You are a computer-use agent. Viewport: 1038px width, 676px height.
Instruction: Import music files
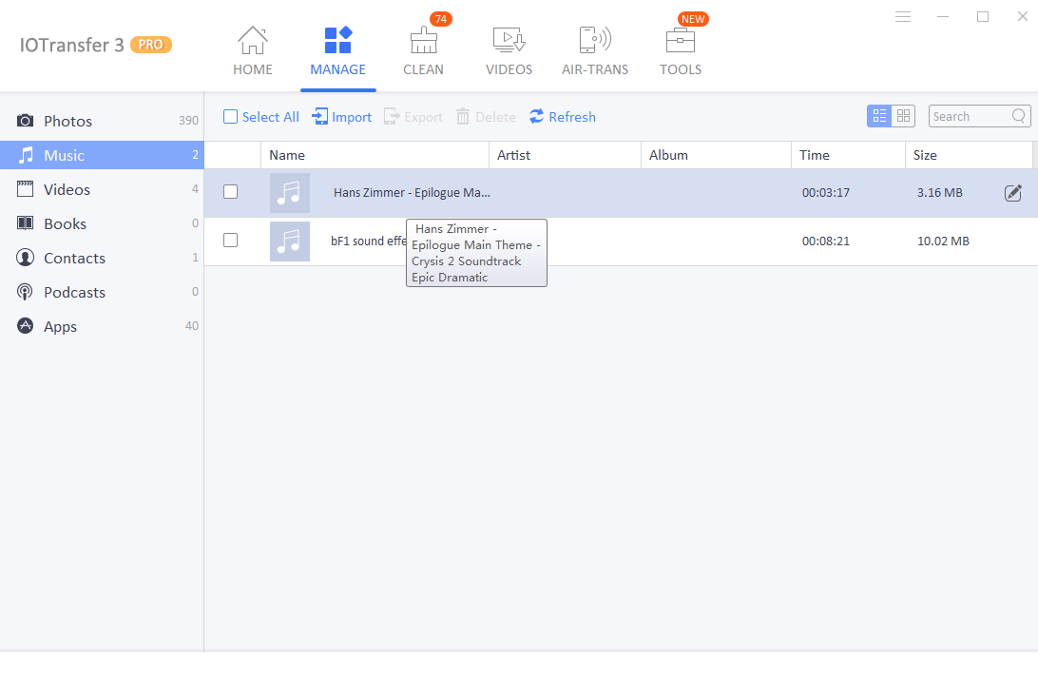[x=340, y=116]
